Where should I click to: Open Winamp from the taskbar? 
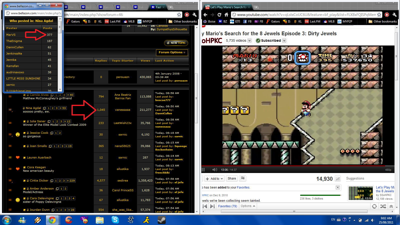(x=38, y=220)
